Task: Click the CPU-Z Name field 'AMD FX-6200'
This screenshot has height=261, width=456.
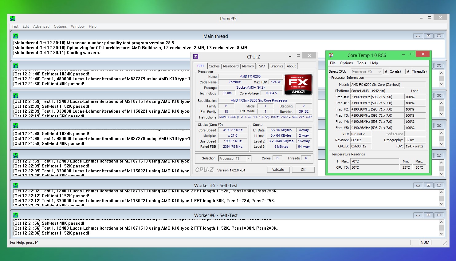Action: [x=250, y=76]
